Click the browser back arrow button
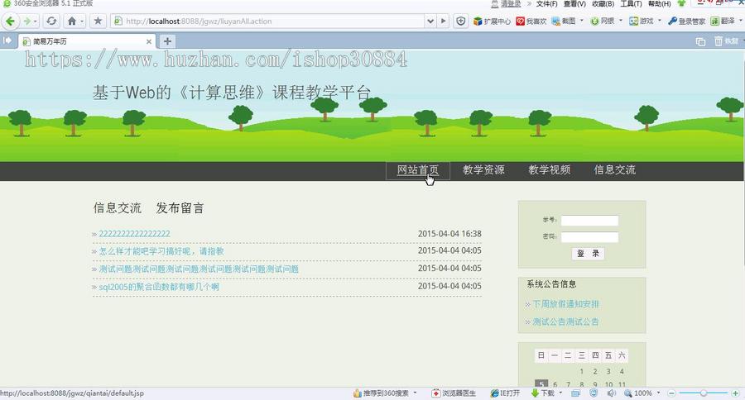The height and width of the screenshot is (400, 745). [x=11, y=21]
